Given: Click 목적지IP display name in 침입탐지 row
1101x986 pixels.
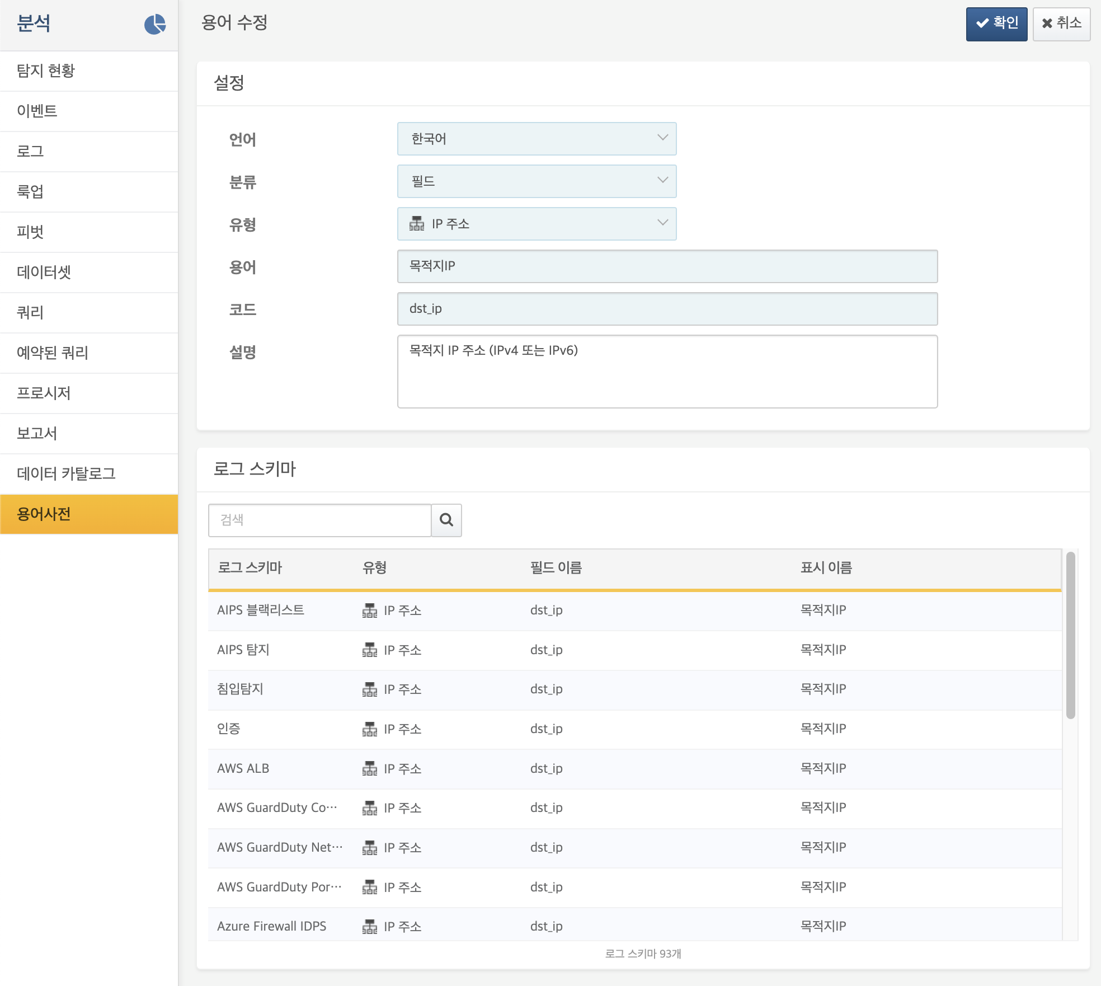Looking at the screenshot, I should tap(824, 689).
